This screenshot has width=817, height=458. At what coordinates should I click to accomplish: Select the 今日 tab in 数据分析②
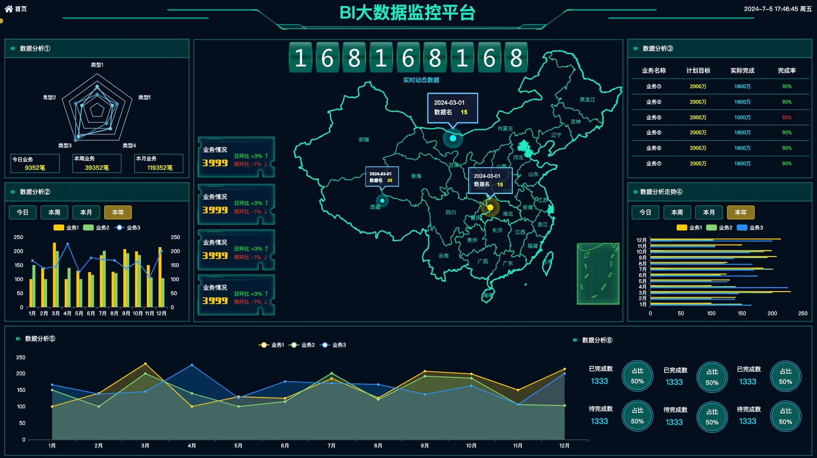pos(23,212)
